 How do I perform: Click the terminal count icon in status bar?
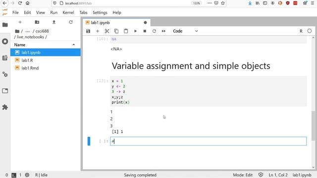[14, 175]
